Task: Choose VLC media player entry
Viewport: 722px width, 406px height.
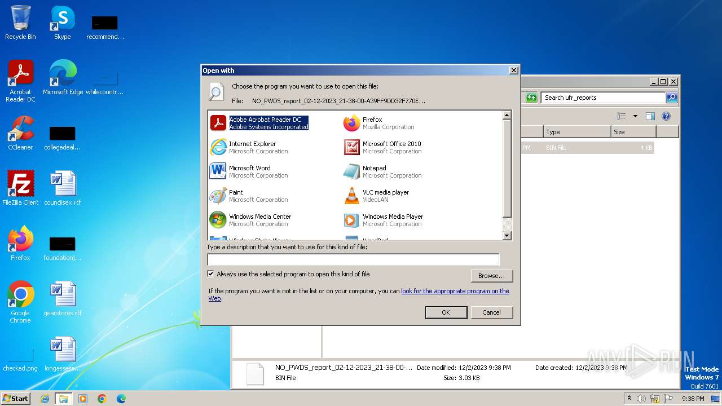Action: (x=376, y=196)
